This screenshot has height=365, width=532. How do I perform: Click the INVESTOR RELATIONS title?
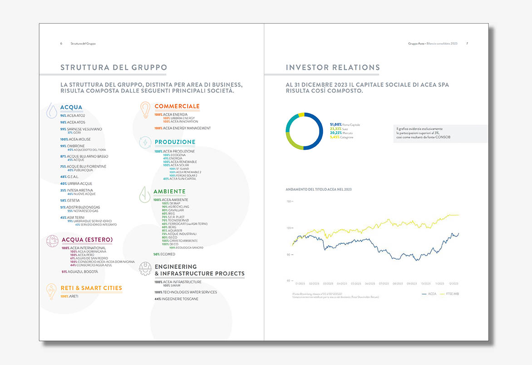pos(333,68)
